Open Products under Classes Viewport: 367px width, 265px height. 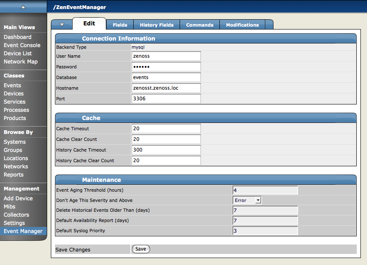[15, 118]
